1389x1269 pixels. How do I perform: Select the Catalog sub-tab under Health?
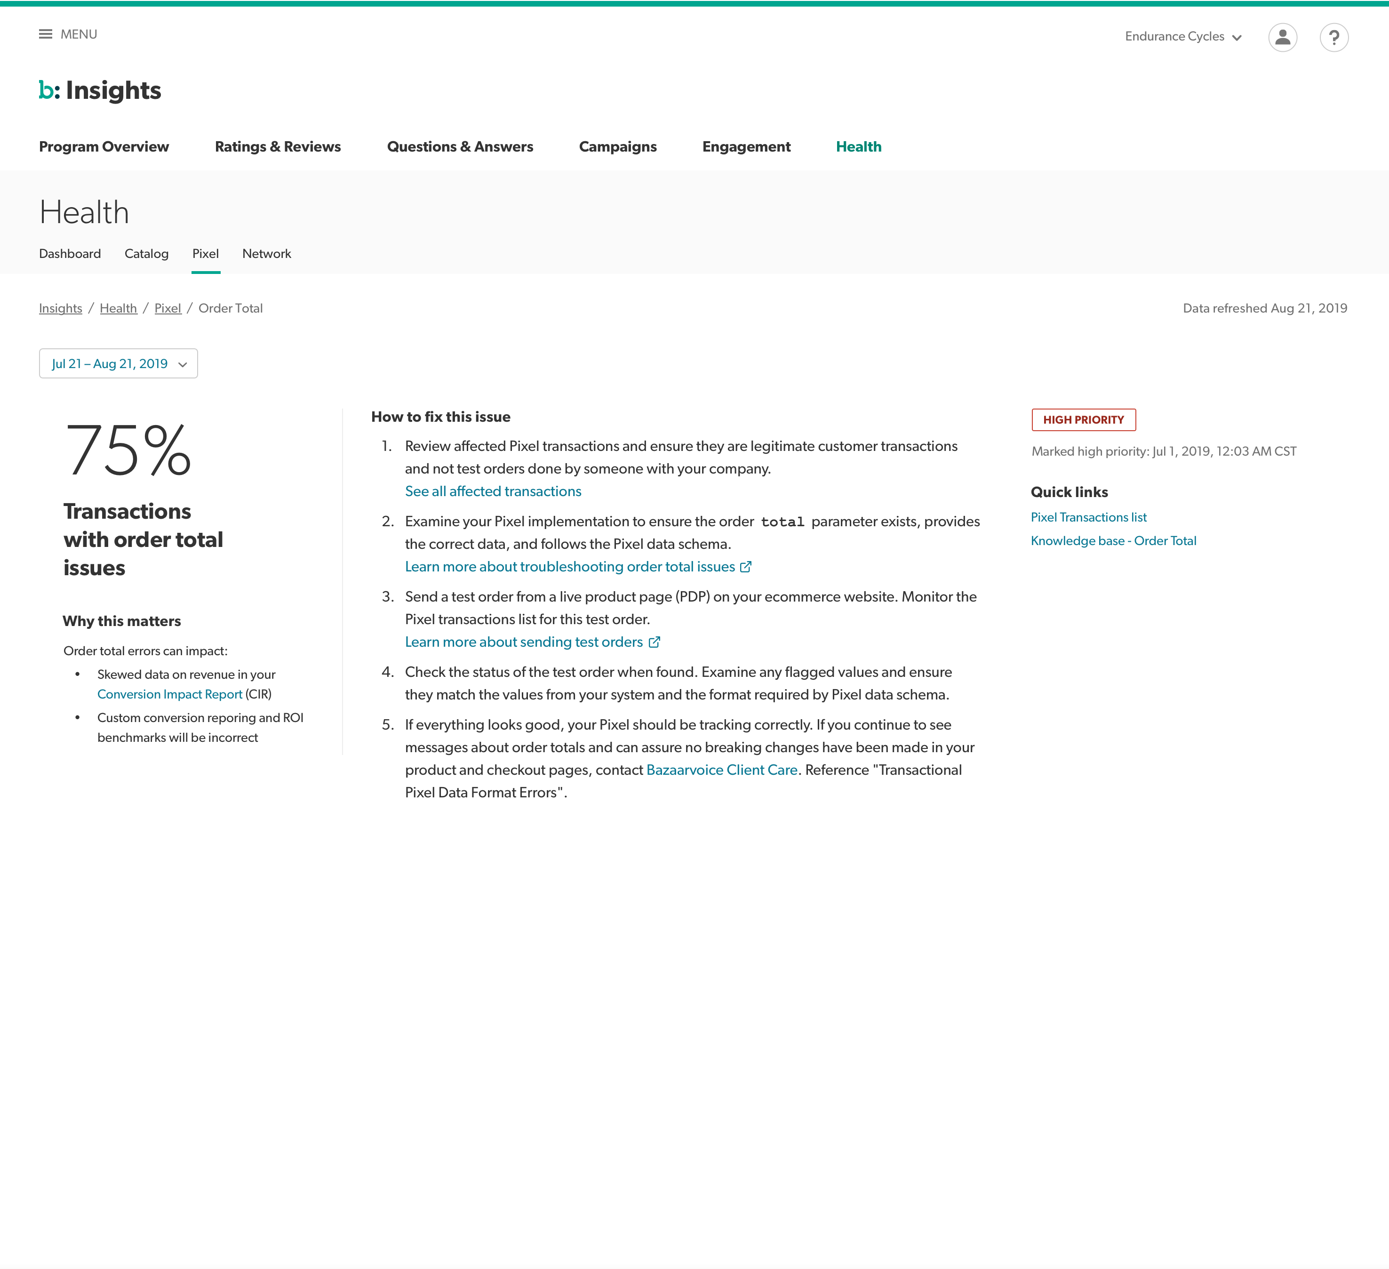[x=146, y=254]
